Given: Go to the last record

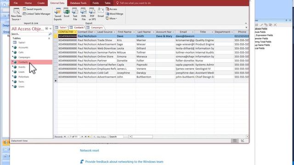Looking at the screenshot, I should (85, 137).
